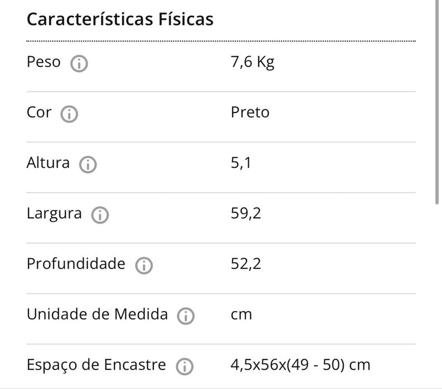
Task: Click the Profundidade label text
Action: click(76, 264)
